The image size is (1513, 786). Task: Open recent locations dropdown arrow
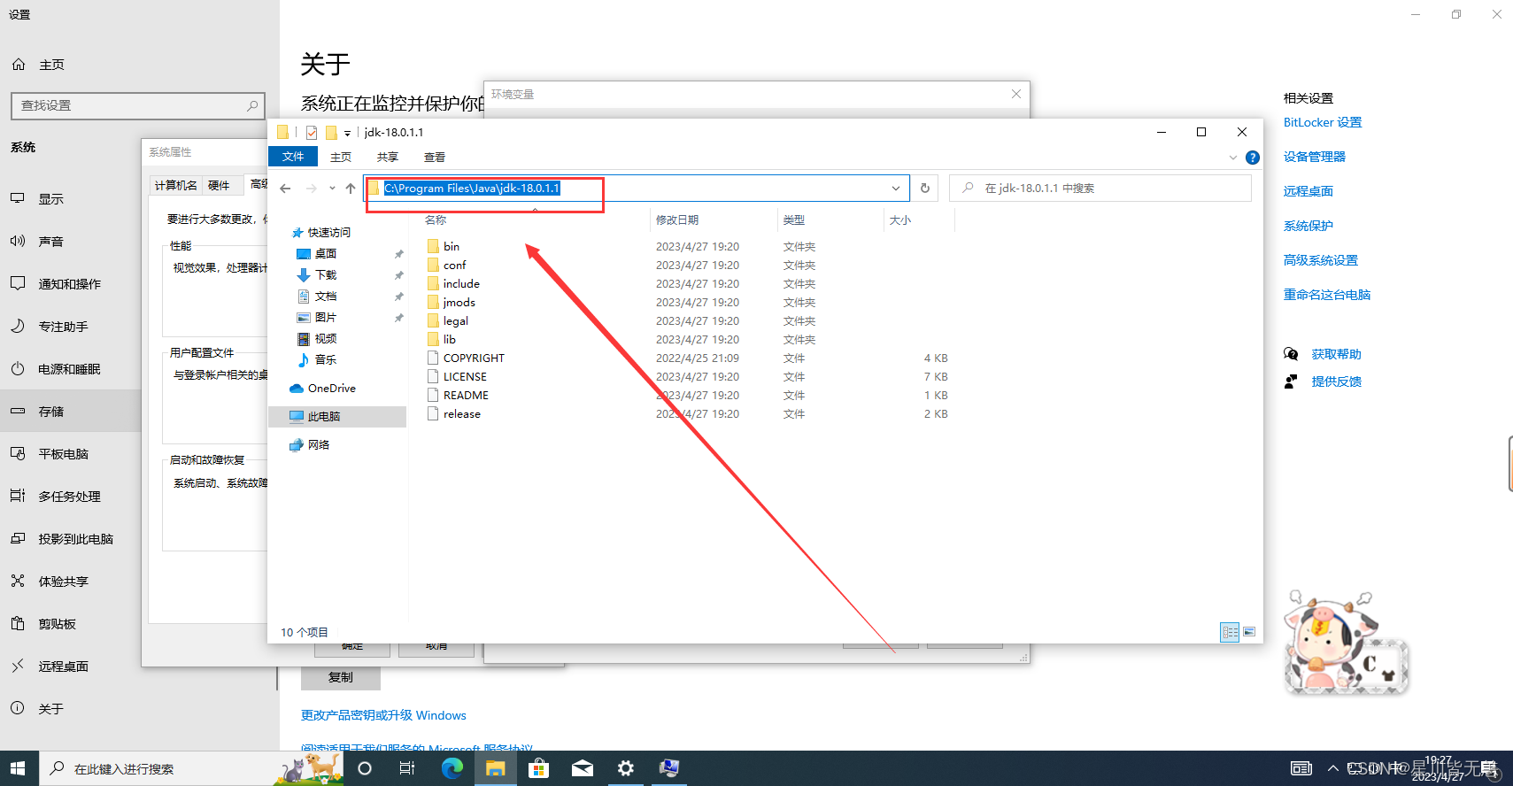click(332, 189)
